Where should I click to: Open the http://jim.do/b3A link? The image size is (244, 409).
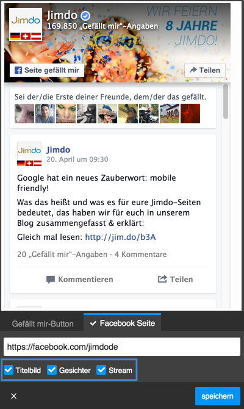(x=120, y=237)
